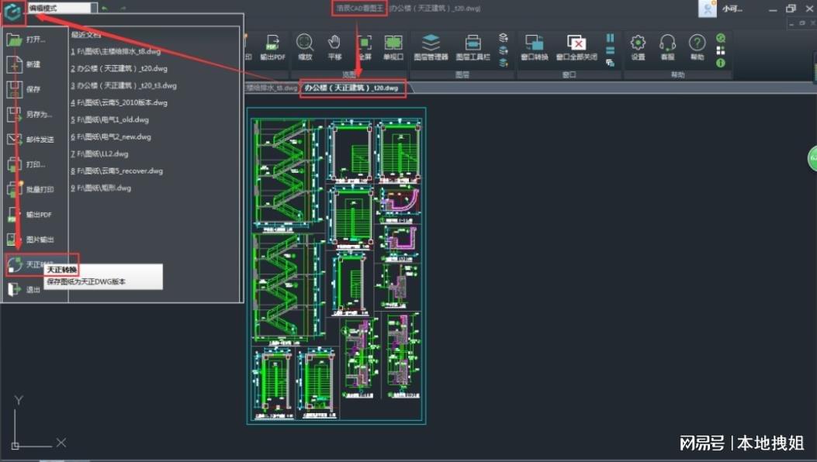Click the user account avatar
The image size is (817, 462).
707,9
